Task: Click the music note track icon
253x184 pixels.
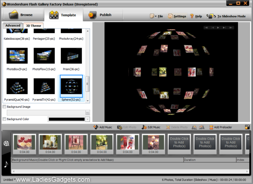Action: point(6,165)
